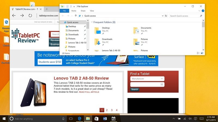Image resolution: width=218 pixels, height=122 pixels.
Task: Open the touch keyboard tray icon
Action: click(x=202, y=119)
